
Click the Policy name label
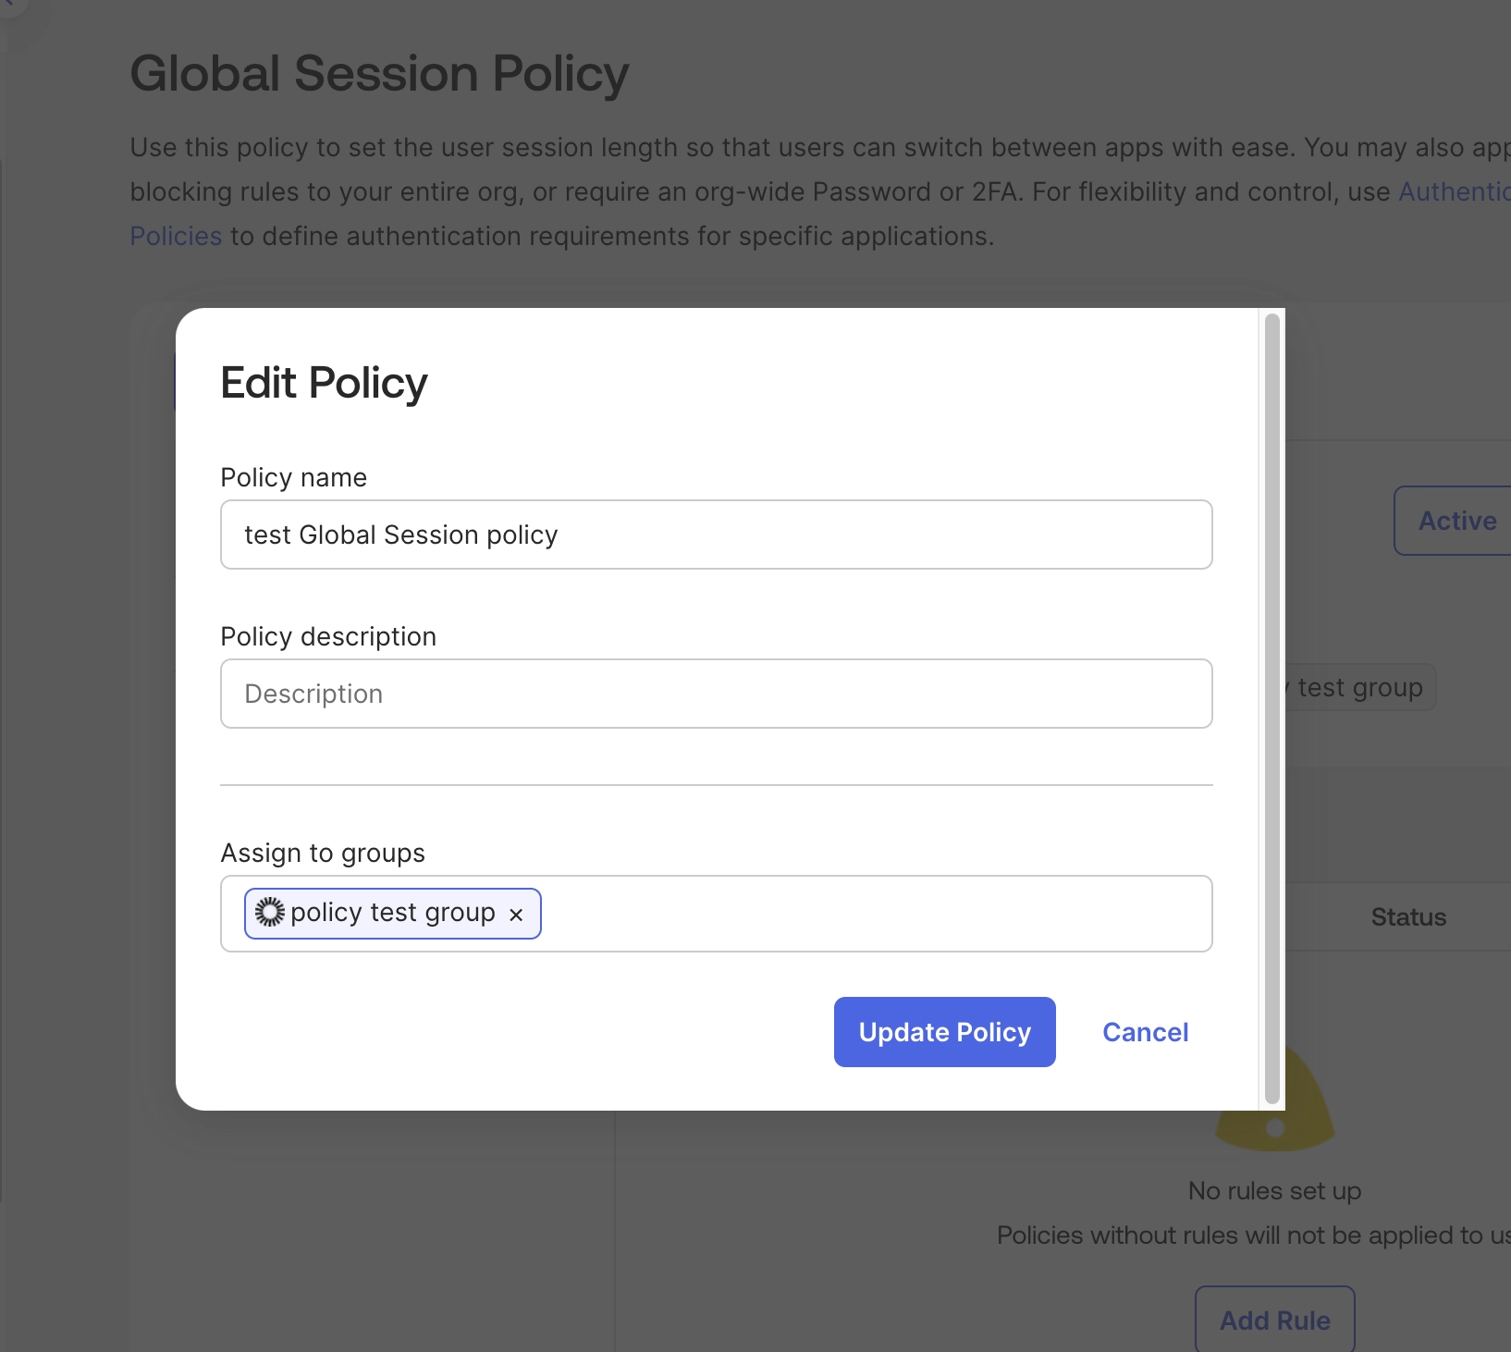click(x=293, y=477)
